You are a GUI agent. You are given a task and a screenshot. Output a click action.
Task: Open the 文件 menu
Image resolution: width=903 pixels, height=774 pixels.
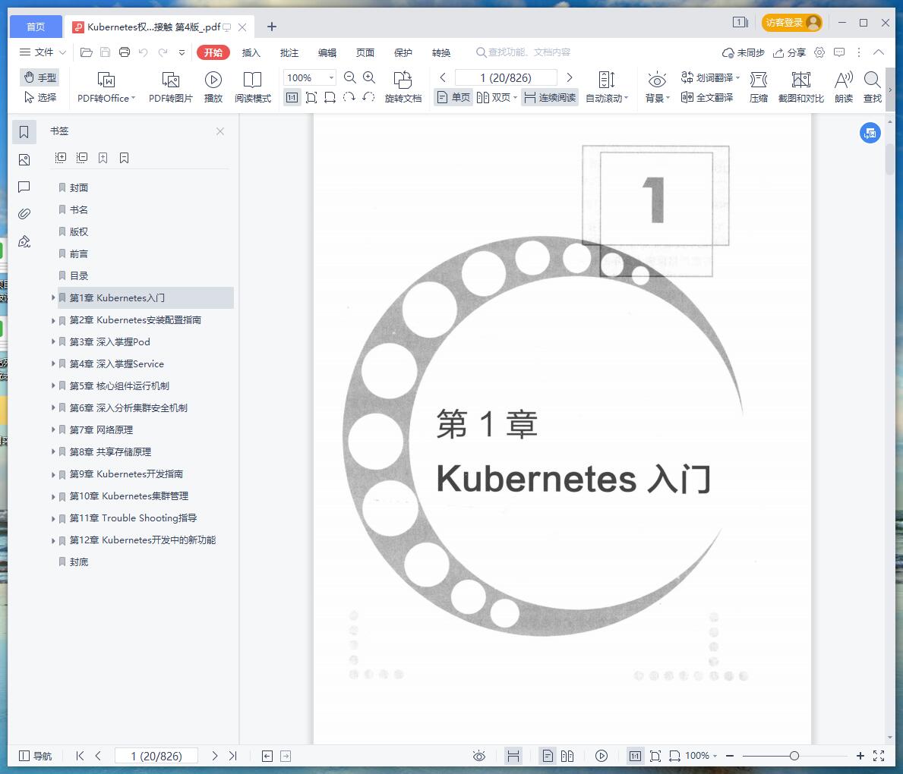coord(43,52)
